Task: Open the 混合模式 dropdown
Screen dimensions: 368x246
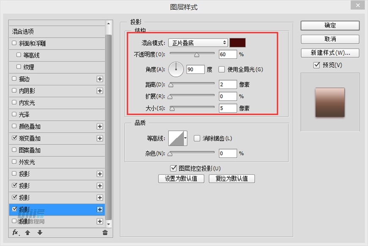Action: (x=198, y=42)
